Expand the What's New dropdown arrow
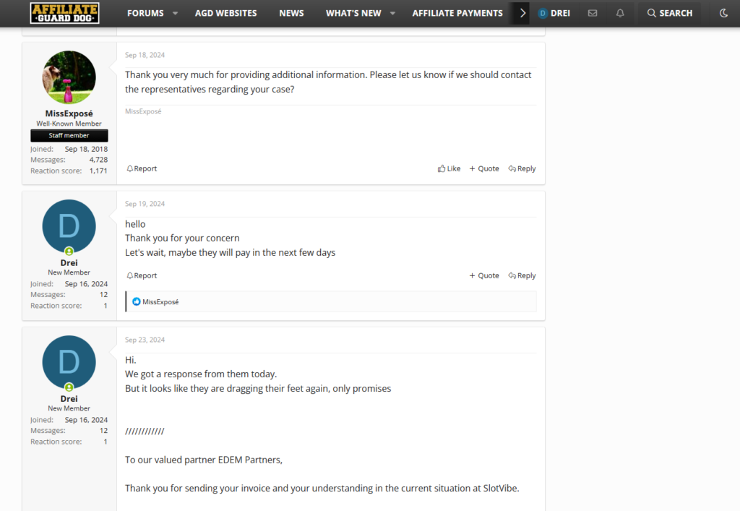 pyautogui.click(x=392, y=13)
